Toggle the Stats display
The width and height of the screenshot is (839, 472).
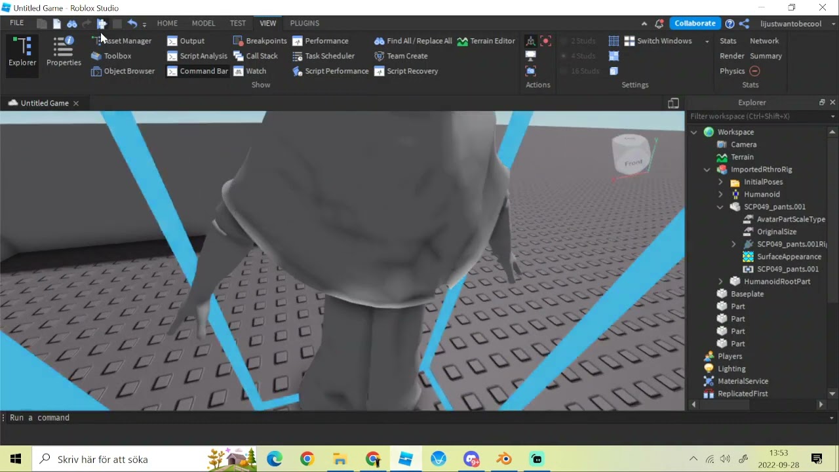coord(728,41)
